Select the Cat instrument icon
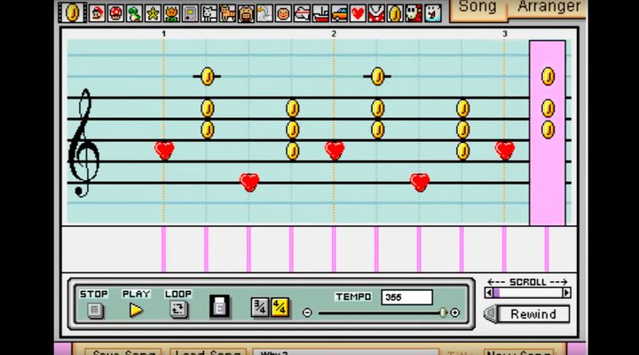639x355 pixels. coord(227,13)
